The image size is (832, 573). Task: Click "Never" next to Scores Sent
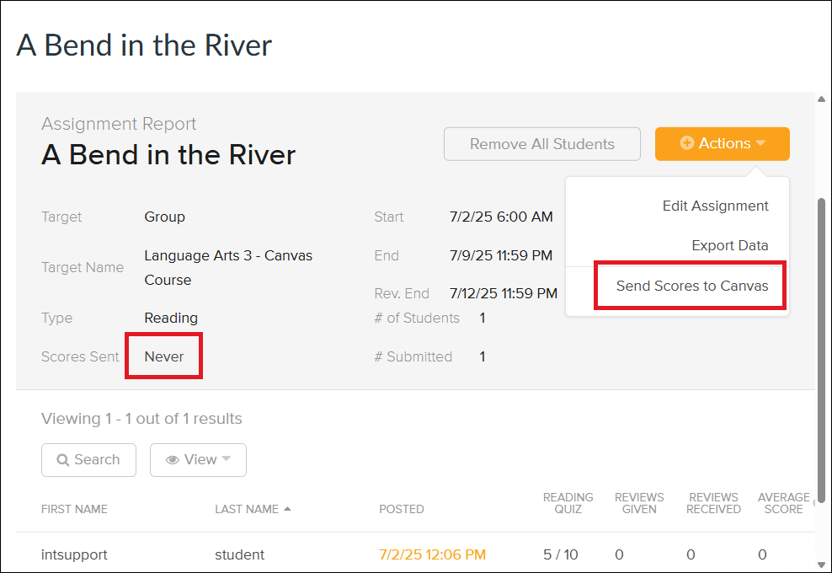163,356
